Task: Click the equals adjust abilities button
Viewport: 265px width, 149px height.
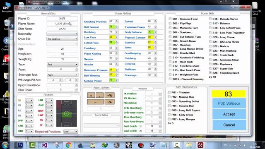Action: click(x=95, y=102)
